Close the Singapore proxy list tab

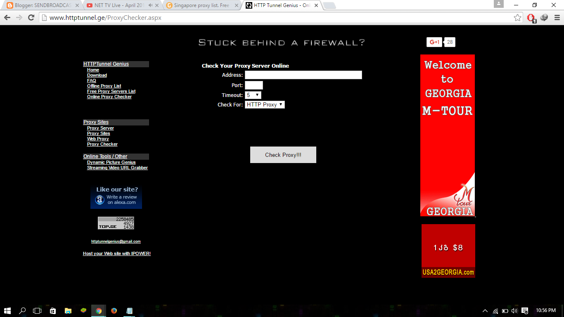click(x=236, y=5)
